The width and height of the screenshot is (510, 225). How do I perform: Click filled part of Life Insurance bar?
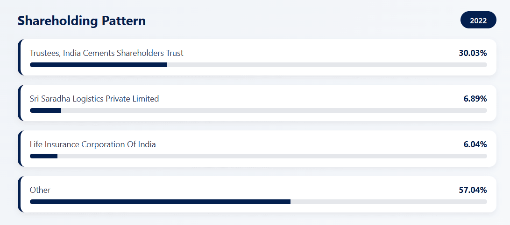tap(43, 156)
